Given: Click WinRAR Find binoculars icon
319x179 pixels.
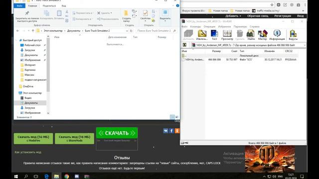Looking at the screenshot, I should [251, 35].
